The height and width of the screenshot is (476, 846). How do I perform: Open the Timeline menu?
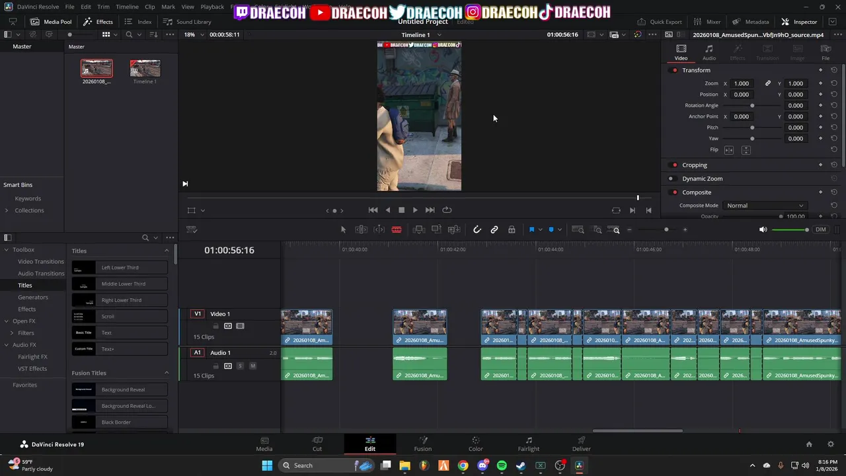127,7
